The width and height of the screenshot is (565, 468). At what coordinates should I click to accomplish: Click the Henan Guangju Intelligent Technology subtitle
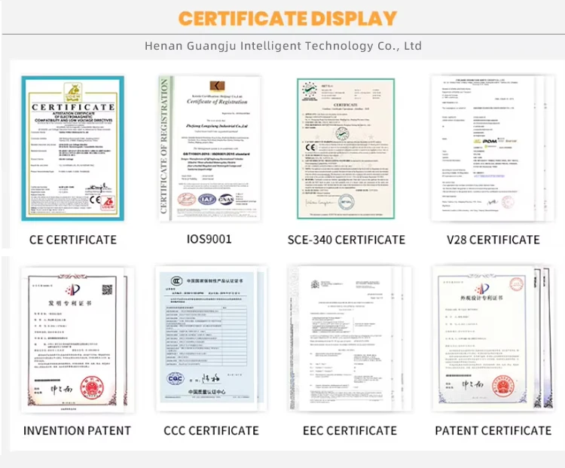click(283, 46)
